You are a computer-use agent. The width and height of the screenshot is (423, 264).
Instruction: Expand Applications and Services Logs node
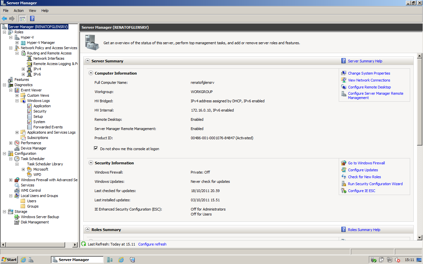pyautogui.click(x=17, y=132)
